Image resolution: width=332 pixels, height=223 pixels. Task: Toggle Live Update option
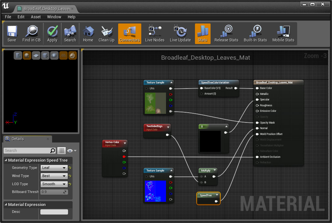[x=180, y=34]
